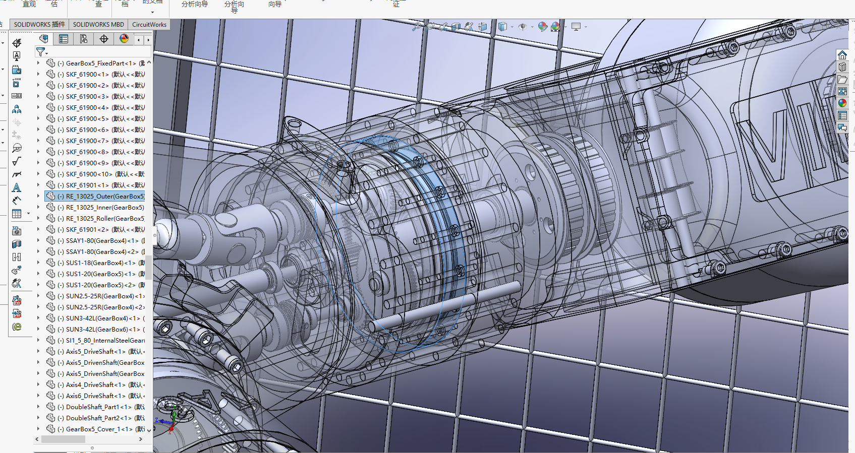
Task: Open the FeatureManager design tree tab
Action: coord(44,39)
